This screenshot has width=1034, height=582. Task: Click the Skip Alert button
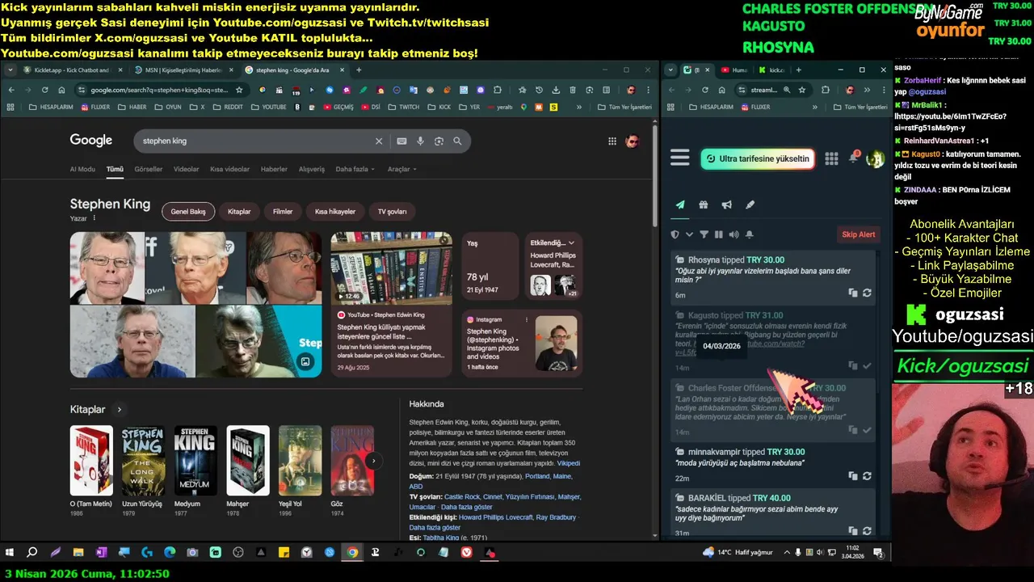point(859,234)
